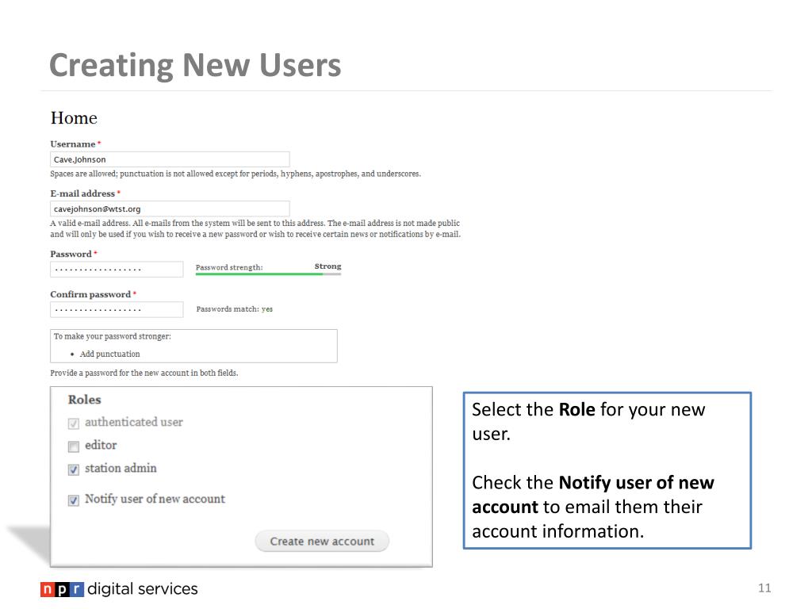Click the slide number 11

click(x=764, y=588)
